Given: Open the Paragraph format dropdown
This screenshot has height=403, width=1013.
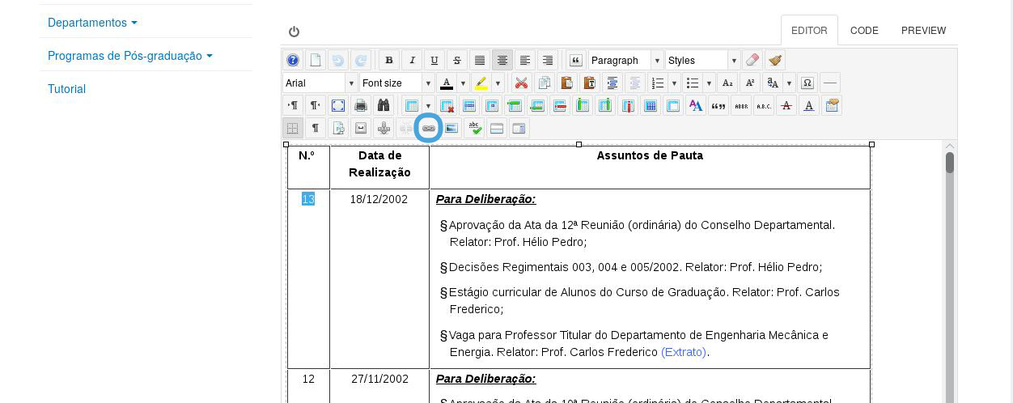Looking at the screenshot, I should pos(625,60).
